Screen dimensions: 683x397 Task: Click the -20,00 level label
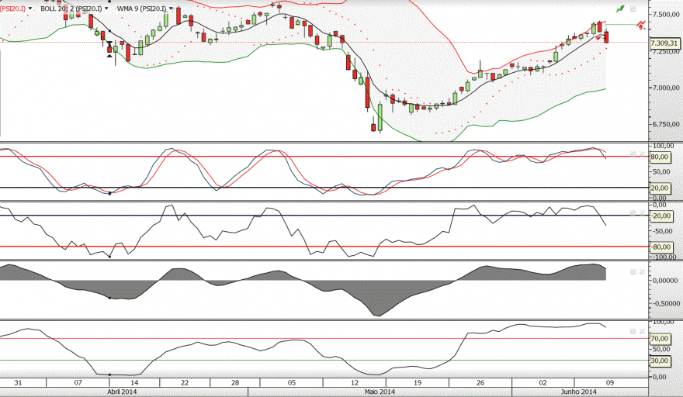click(x=660, y=216)
